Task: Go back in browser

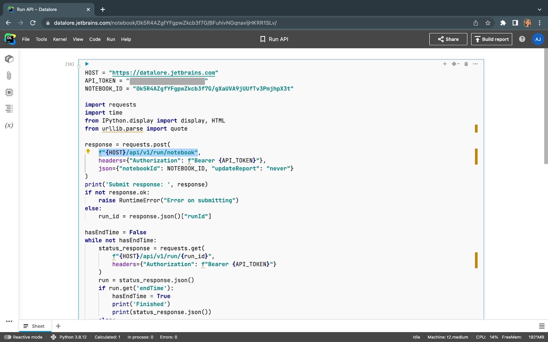Action: [x=9, y=23]
